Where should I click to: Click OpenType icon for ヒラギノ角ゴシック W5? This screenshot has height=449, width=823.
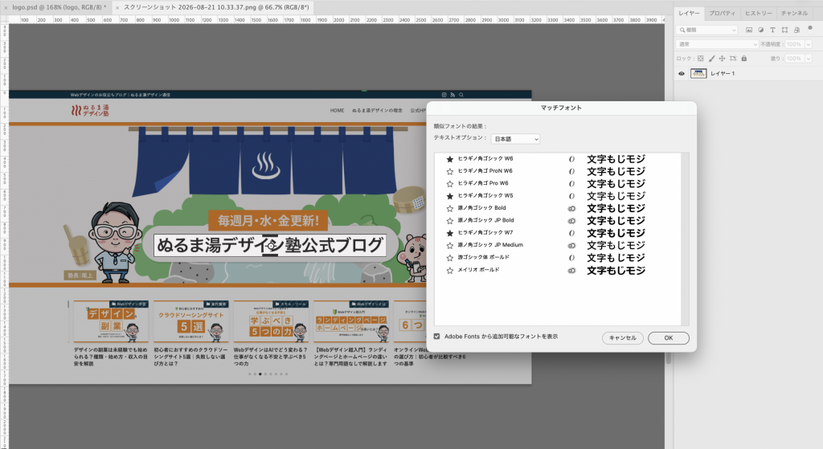point(571,196)
